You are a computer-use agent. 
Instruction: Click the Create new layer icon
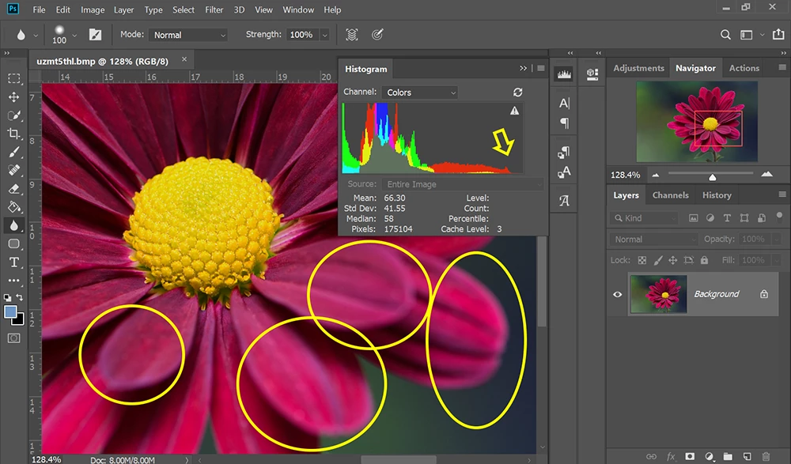coord(747,456)
